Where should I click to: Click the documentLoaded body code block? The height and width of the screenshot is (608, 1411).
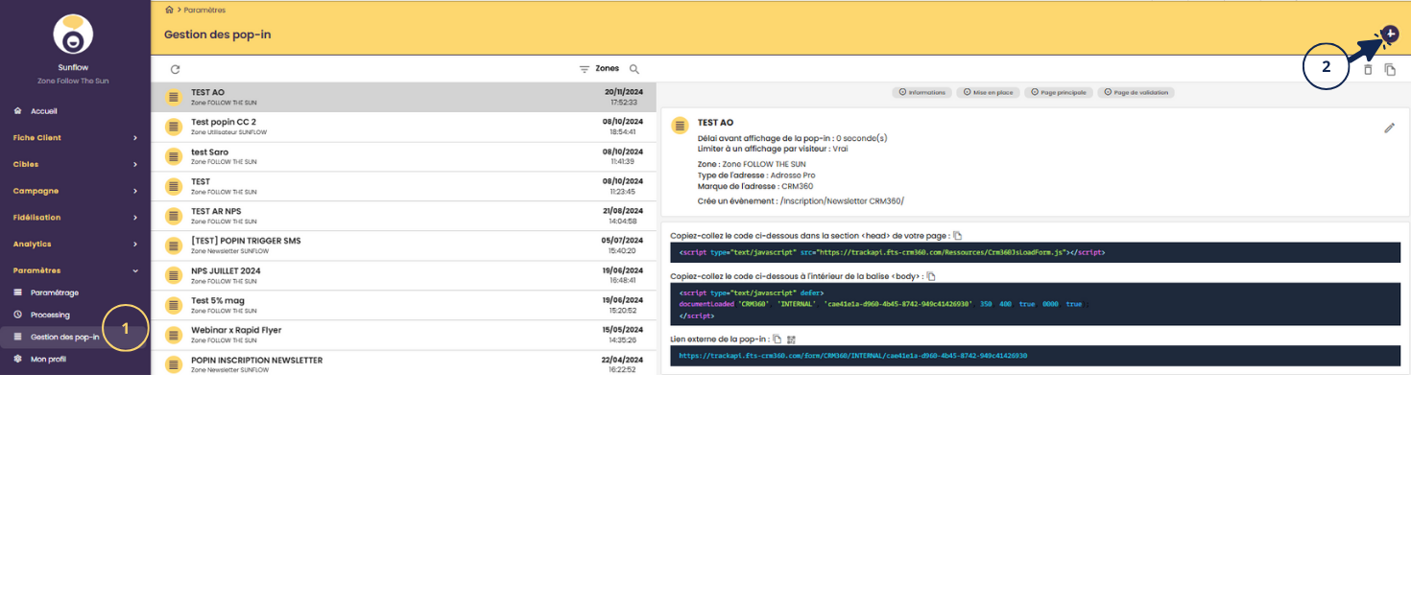coord(1035,304)
